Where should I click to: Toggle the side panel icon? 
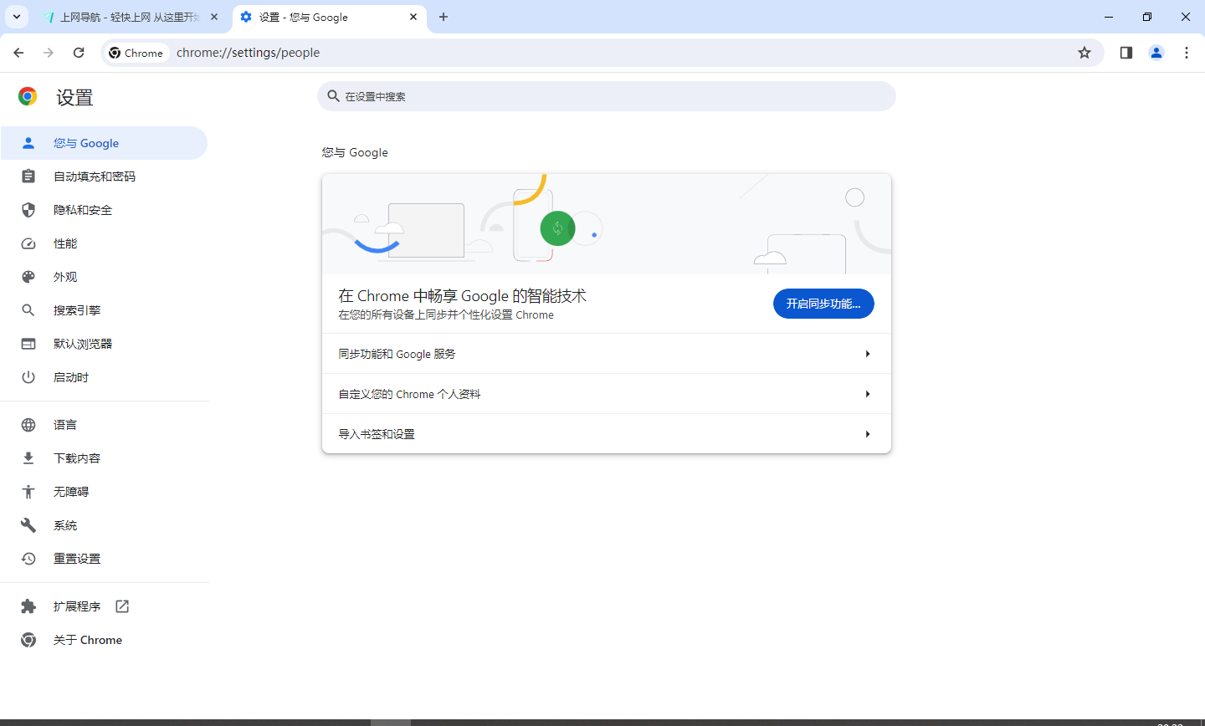tap(1126, 53)
